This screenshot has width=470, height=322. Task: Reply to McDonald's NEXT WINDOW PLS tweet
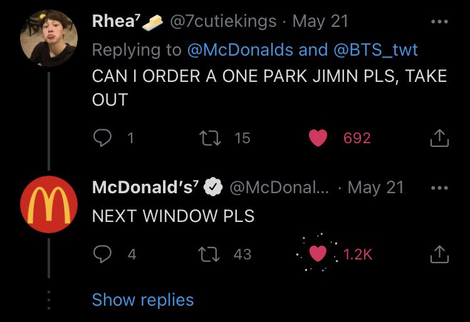tap(102, 254)
